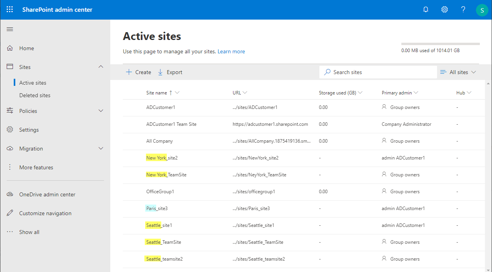Click the Export button

coord(170,72)
